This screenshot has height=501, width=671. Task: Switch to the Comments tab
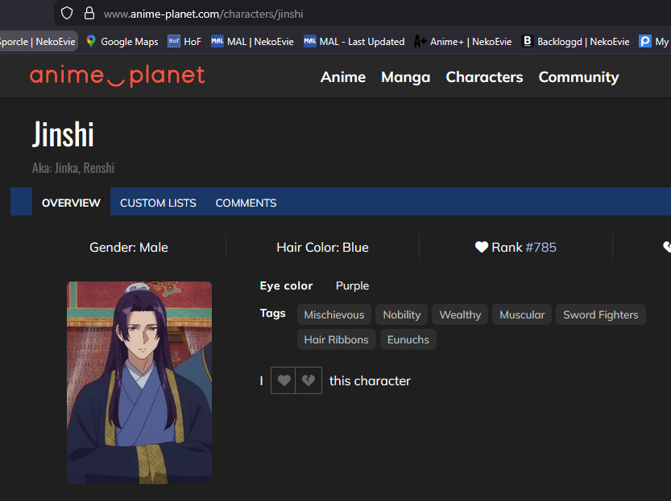pos(246,203)
